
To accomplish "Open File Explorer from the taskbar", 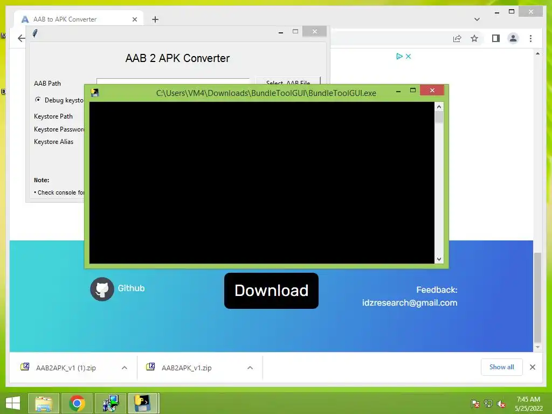I will point(44,403).
